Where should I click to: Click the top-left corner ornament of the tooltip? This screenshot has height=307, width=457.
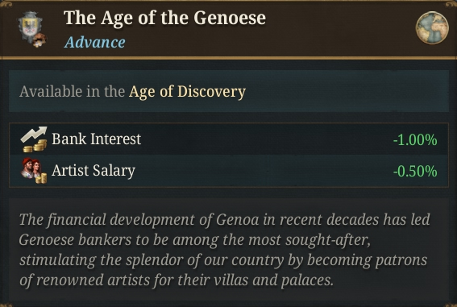point(6,4)
